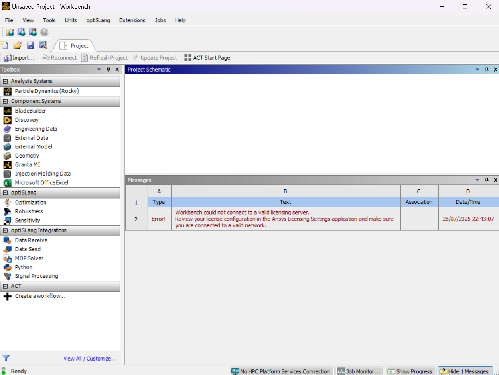Open the Help menu
Image resolution: width=499 pixels, height=375 pixels.
click(180, 20)
